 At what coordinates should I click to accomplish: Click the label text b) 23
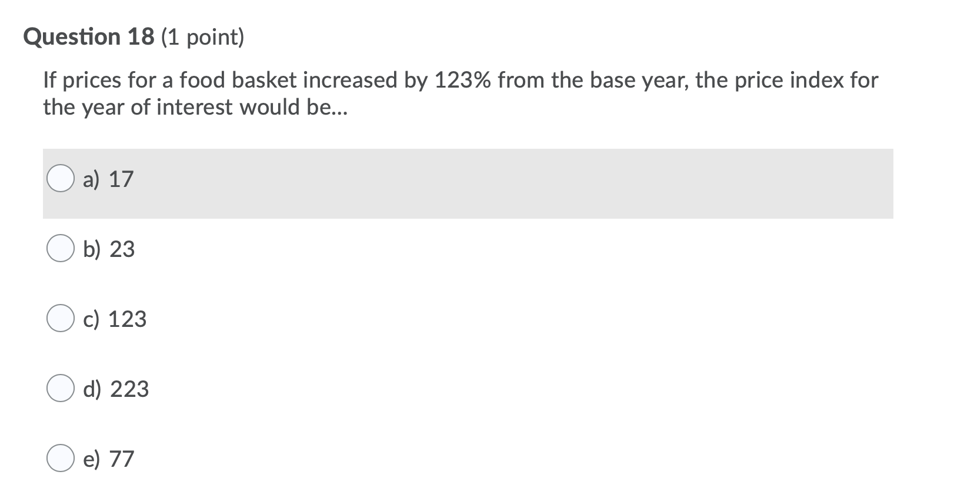(110, 249)
